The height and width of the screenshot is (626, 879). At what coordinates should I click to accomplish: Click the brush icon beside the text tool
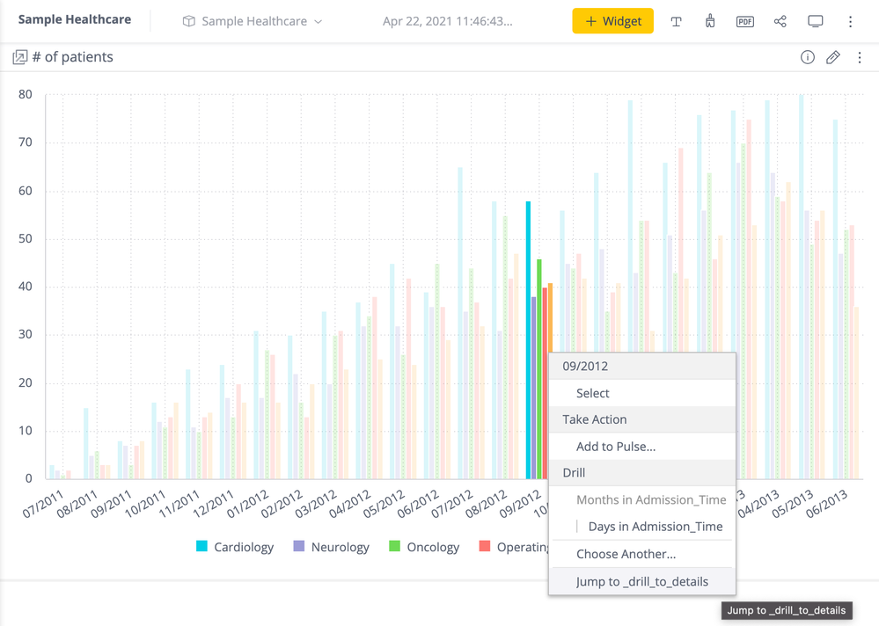(x=710, y=21)
